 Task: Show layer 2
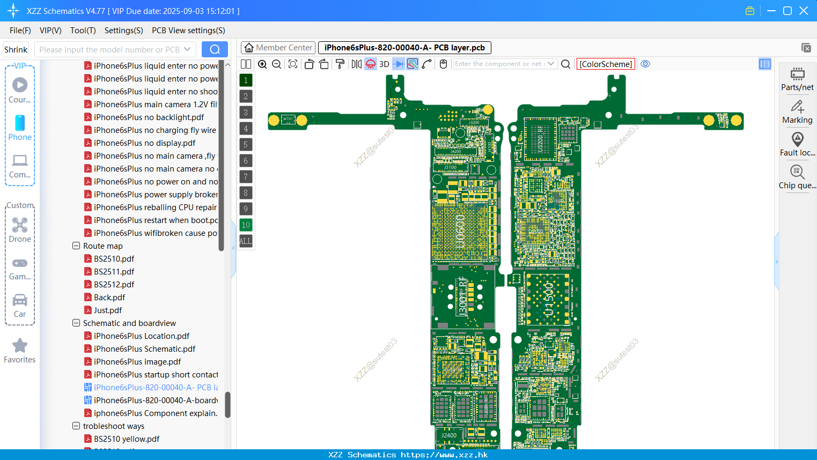click(246, 97)
